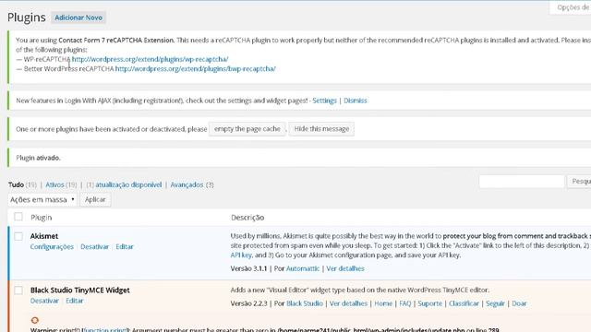Check the Black Studio TinyMCE Widget checkbox
Viewport: 591px width, 332px height.
pos(18,290)
